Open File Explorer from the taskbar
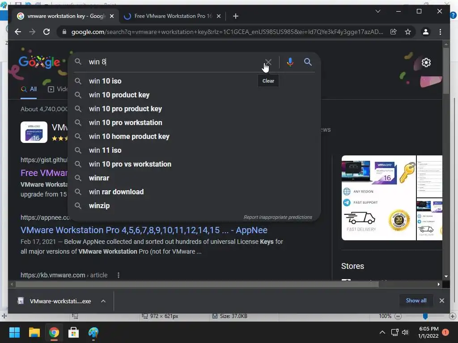This screenshot has height=343, width=458. pos(34,332)
